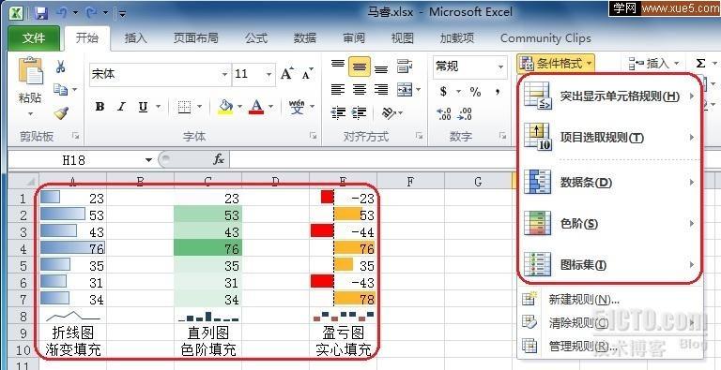This screenshot has height=370, width=721.
Task: Switch to the 数据 tab
Action: point(305,38)
